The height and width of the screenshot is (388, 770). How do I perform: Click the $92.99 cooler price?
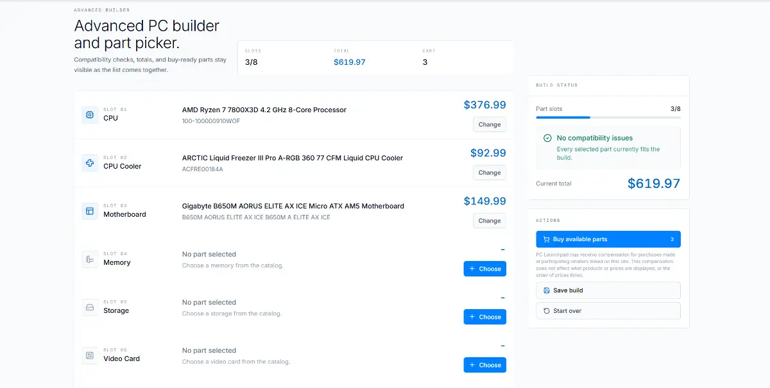pos(488,153)
